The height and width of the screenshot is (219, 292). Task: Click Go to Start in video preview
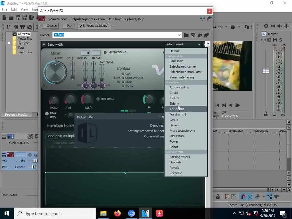click(217, 105)
